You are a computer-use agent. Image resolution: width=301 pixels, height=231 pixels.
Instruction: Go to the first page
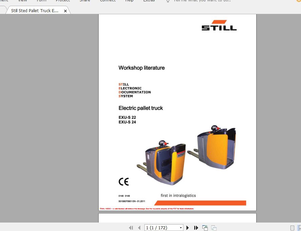tap(131, 228)
